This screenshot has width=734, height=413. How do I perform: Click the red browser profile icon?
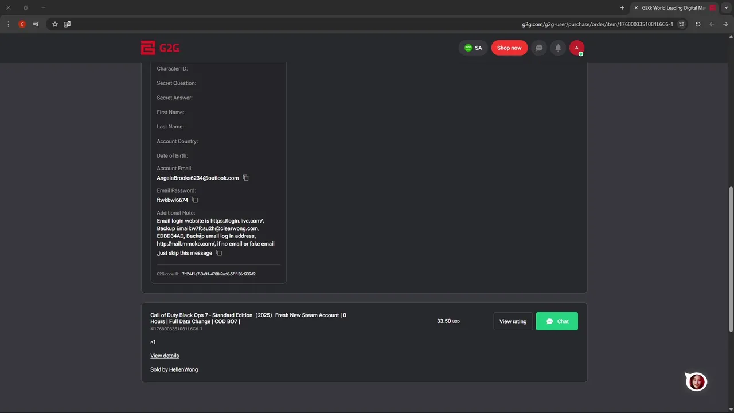22,24
